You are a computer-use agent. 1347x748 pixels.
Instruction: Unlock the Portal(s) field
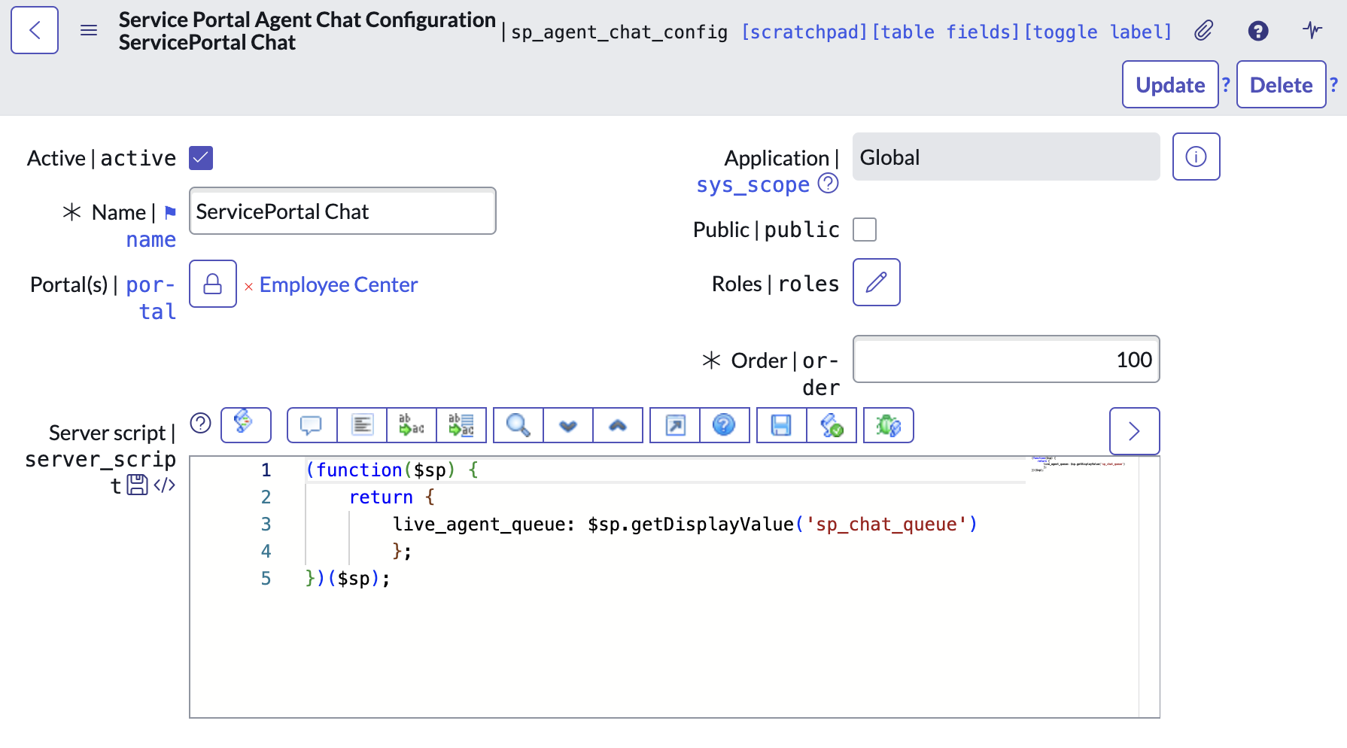213,284
